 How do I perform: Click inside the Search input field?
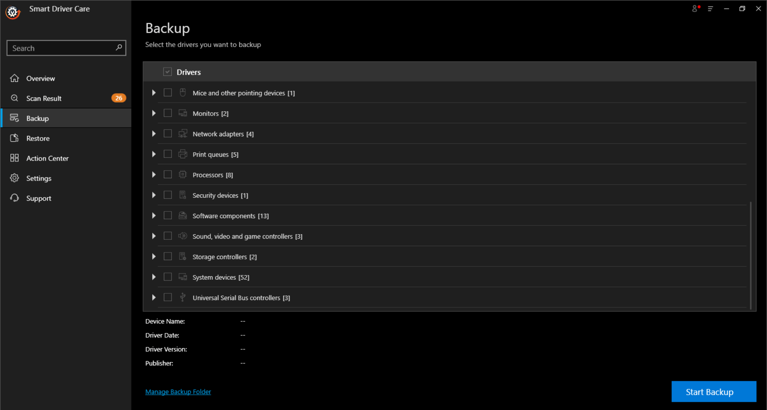60,48
